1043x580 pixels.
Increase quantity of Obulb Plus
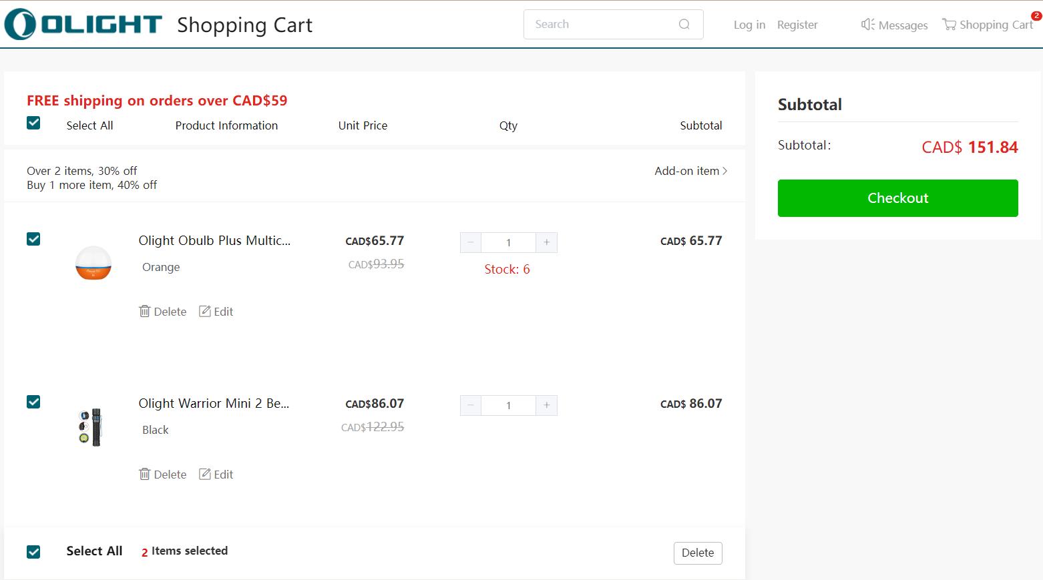click(x=546, y=242)
